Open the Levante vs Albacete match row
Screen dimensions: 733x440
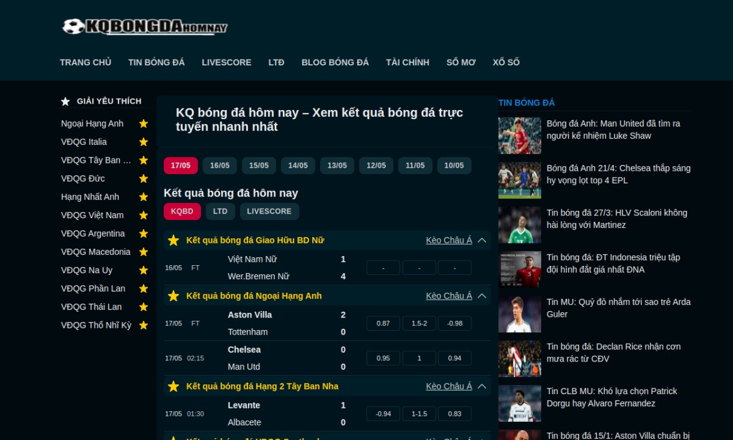tap(328, 414)
